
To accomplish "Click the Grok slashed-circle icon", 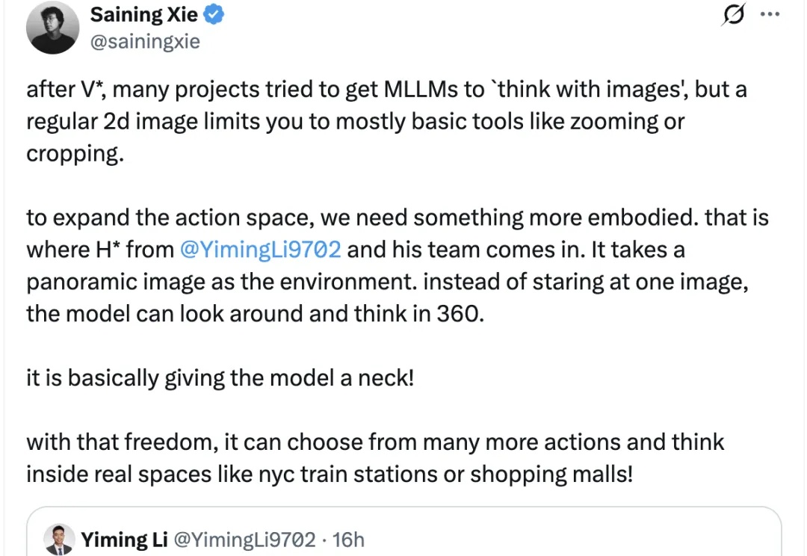I will pyautogui.click(x=735, y=16).
